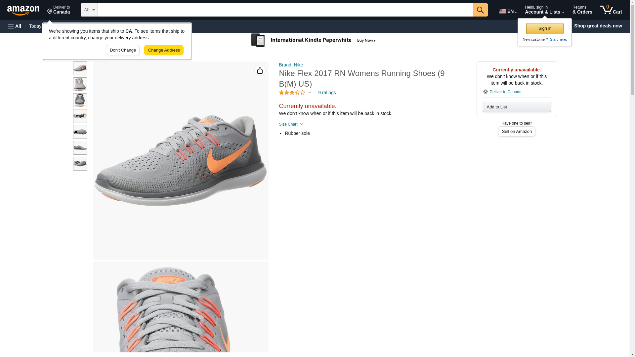Viewport: 635px width, 357px height.
Task: Expand the EN language selector
Action: (508, 11)
